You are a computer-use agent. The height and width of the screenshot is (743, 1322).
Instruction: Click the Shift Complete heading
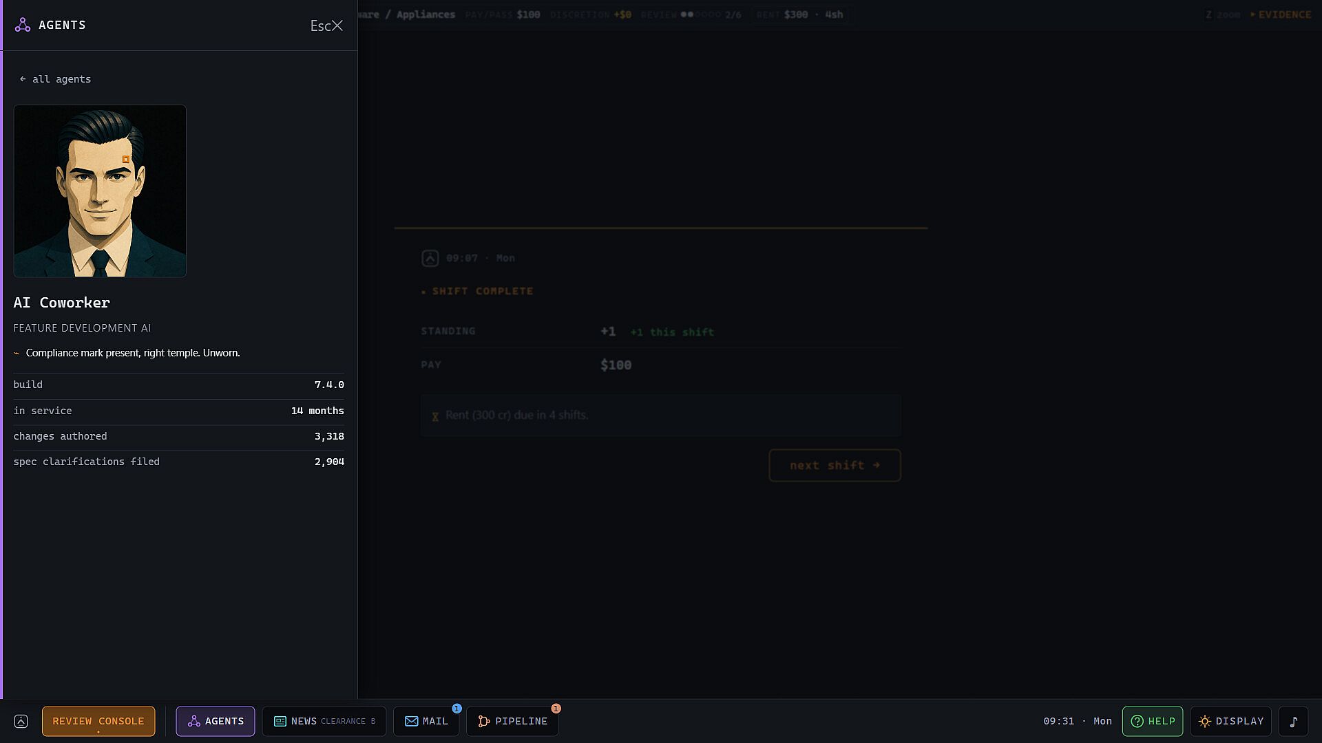click(483, 291)
